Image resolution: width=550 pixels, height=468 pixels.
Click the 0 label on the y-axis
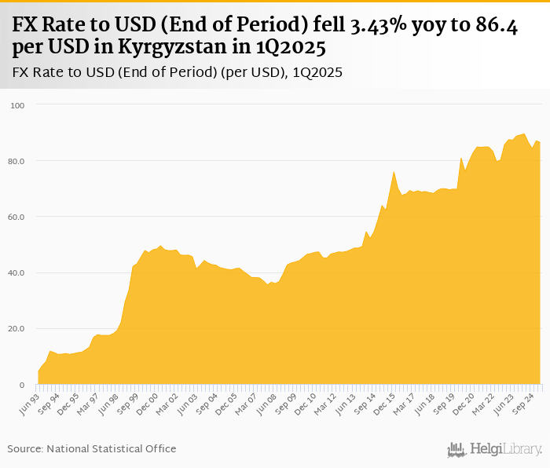click(23, 385)
